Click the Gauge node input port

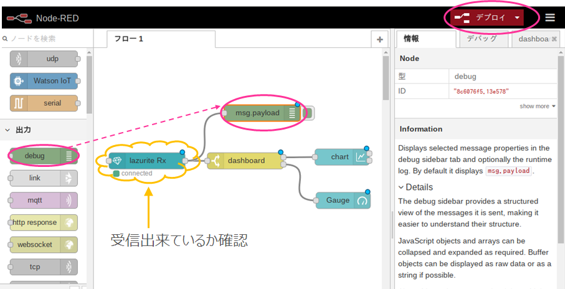316,201
